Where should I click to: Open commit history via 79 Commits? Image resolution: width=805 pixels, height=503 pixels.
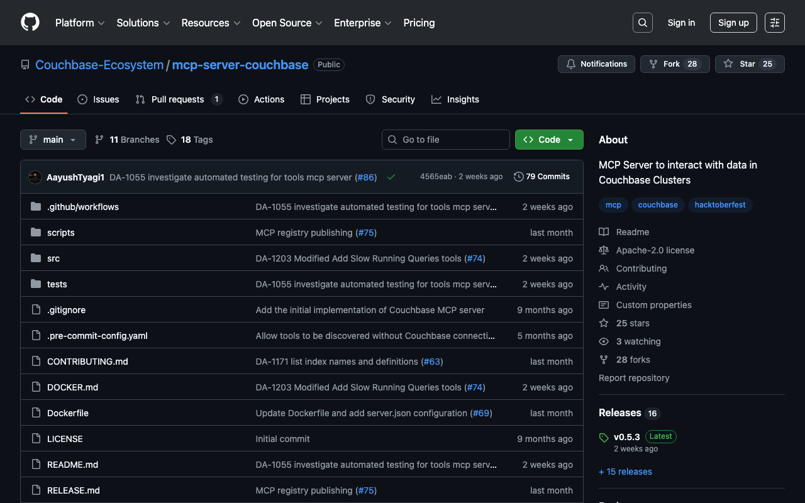tap(541, 177)
